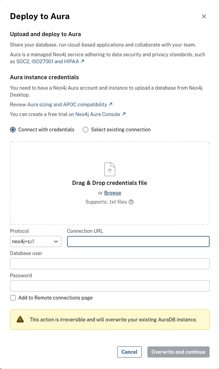Click the Password input field
The image size is (219, 369).
[109, 286]
